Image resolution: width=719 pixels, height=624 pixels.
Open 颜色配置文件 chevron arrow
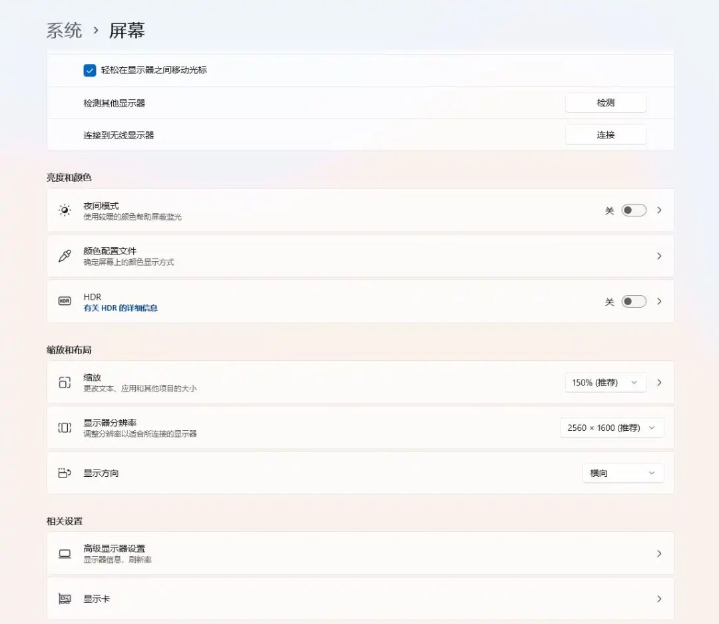[659, 256]
